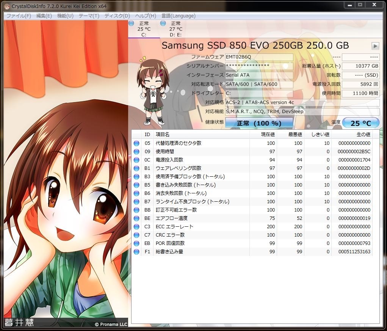Screen dimensions: 387x331
Task: Open the ディスク(D) menu
Action: click(x=117, y=16)
